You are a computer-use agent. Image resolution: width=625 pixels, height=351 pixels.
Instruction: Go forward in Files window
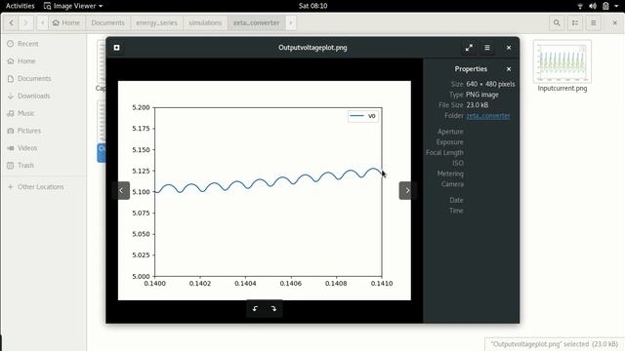coord(26,23)
